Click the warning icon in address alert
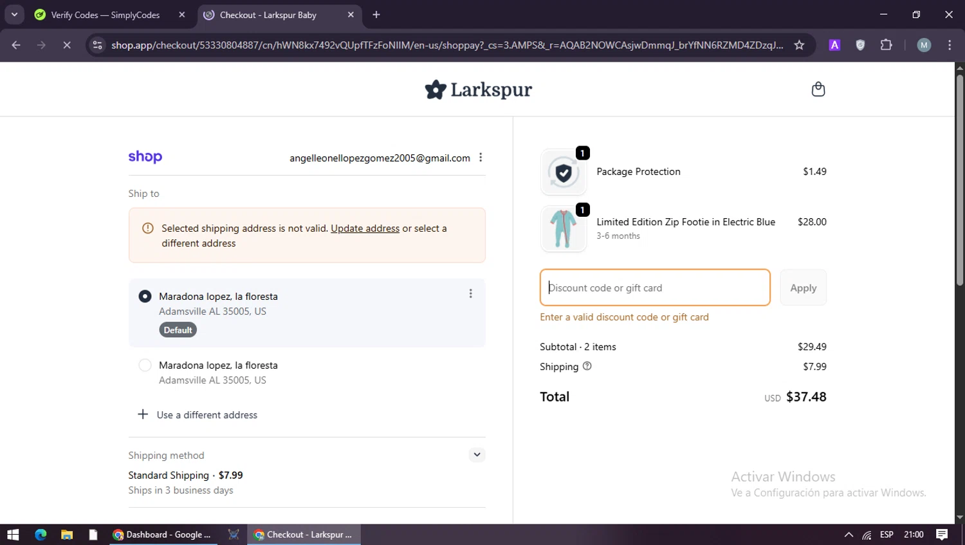The height and width of the screenshot is (545, 965). (147, 228)
